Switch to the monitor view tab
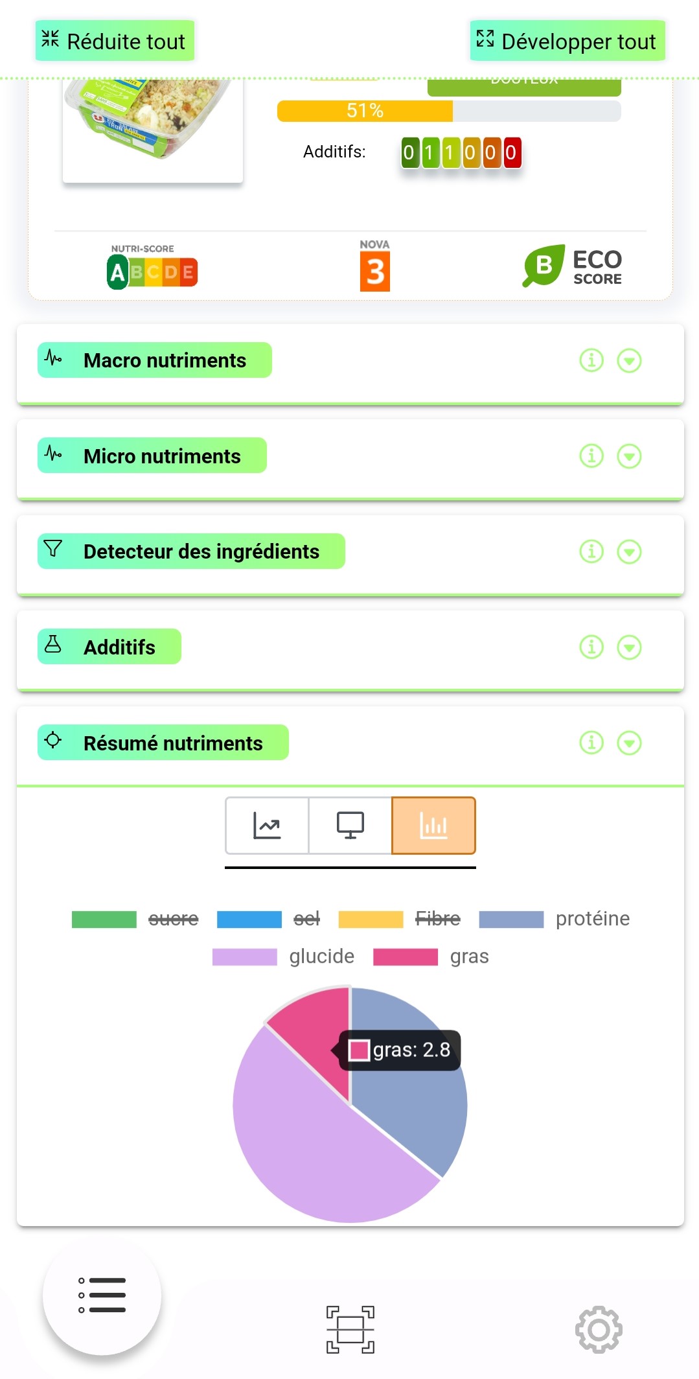The height and width of the screenshot is (1379, 699). click(x=350, y=826)
